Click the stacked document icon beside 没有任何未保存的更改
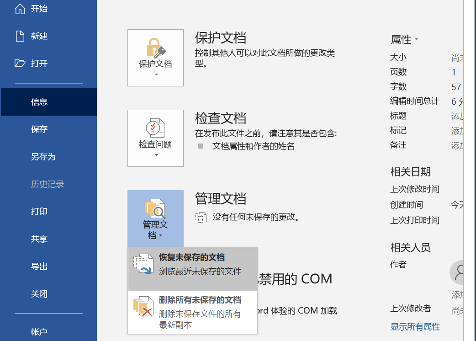Image resolution: width=476 pixels, height=341 pixels. coord(201,217)
